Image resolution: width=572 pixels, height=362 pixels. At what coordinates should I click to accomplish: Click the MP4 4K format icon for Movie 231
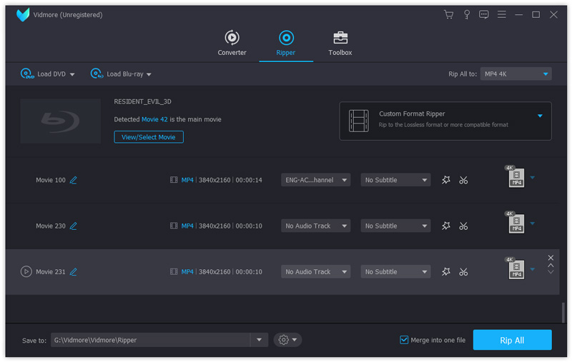516,269
